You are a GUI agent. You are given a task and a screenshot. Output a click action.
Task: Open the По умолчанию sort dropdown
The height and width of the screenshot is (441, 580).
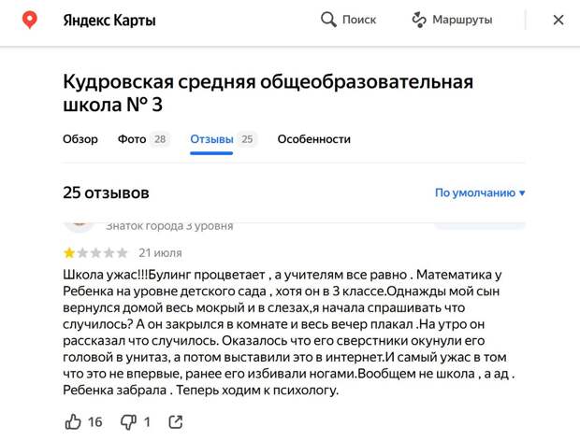point(474,192)
